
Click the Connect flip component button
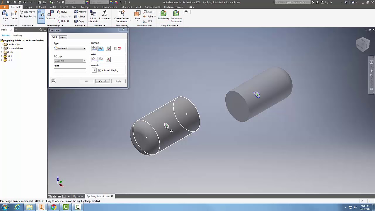pyautogui.click(x=108, y=48)
